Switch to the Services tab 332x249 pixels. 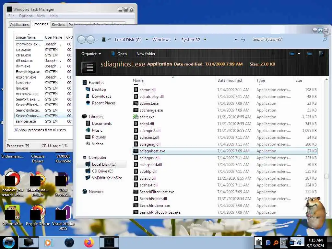[x=58, y=25]
